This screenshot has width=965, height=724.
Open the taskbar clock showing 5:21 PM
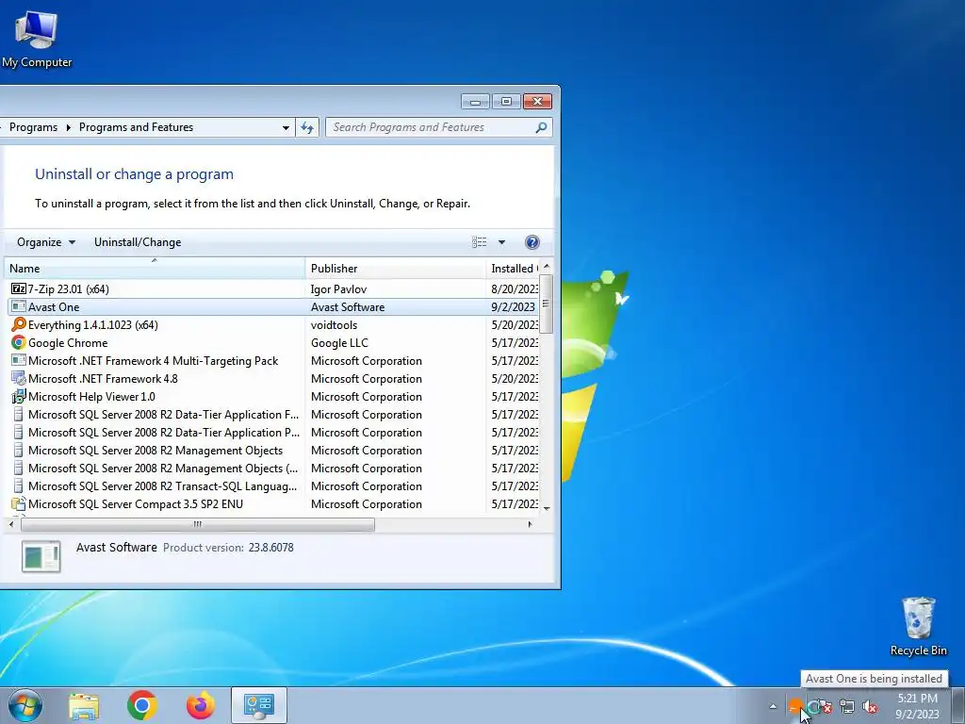coord(917,705)
